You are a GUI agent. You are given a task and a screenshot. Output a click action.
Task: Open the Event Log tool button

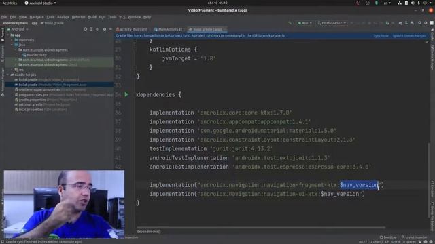[388, 237]
